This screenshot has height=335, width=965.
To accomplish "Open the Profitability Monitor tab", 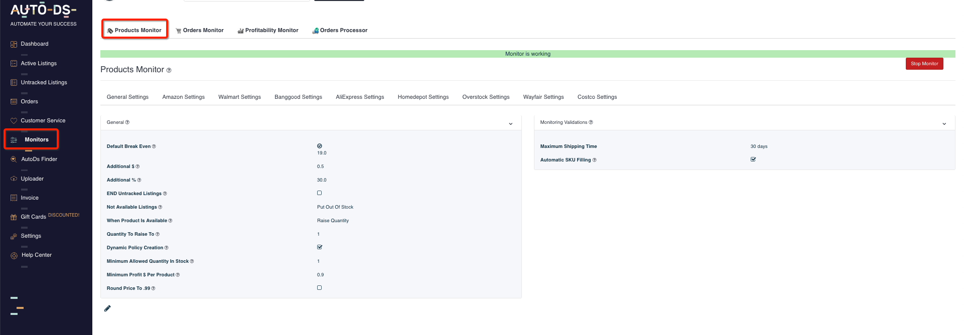I will coord(268,31).
